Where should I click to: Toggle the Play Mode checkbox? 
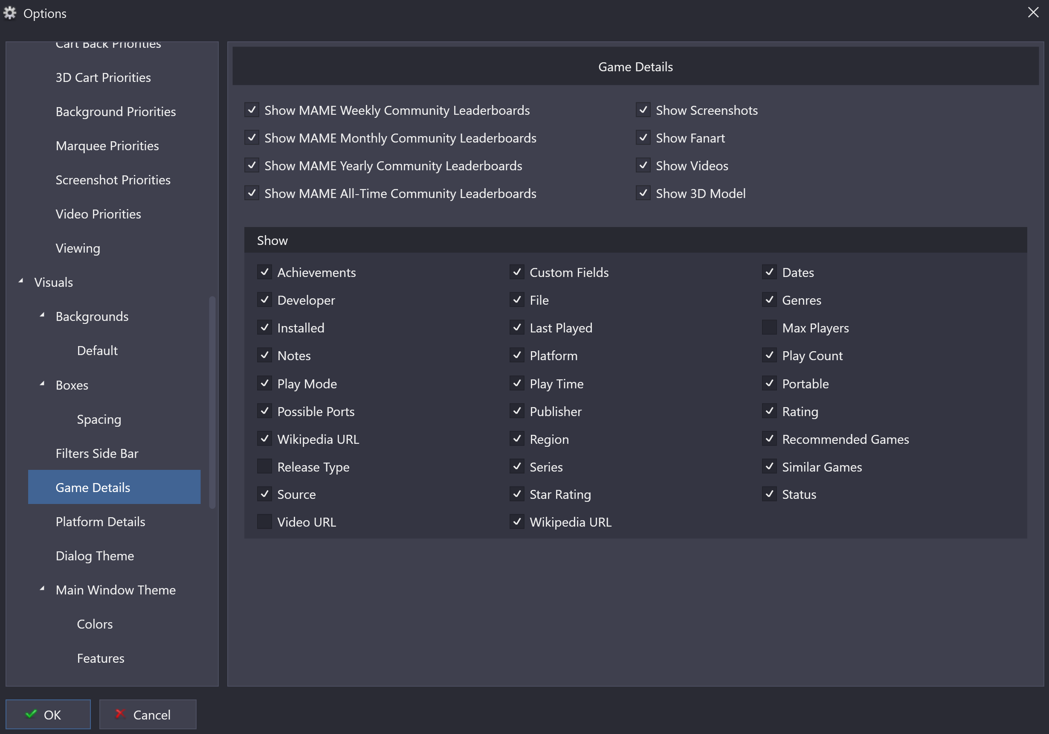tap(264, 383)
